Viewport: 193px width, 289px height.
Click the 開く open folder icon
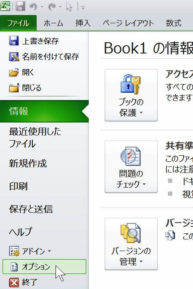click(x=14, y=72)
